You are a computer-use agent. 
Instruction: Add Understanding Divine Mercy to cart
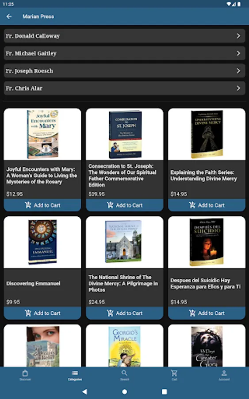click(x=207, y=205)
